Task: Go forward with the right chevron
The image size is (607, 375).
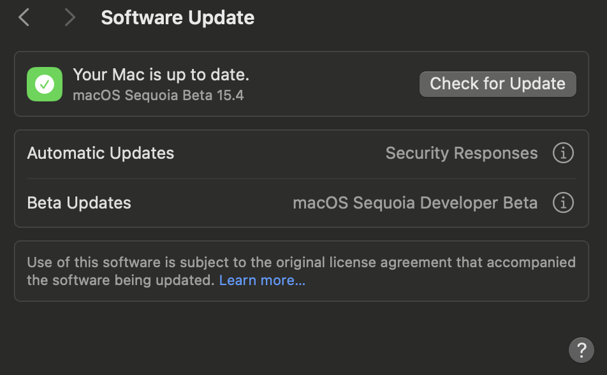Action: coord(69,17)
